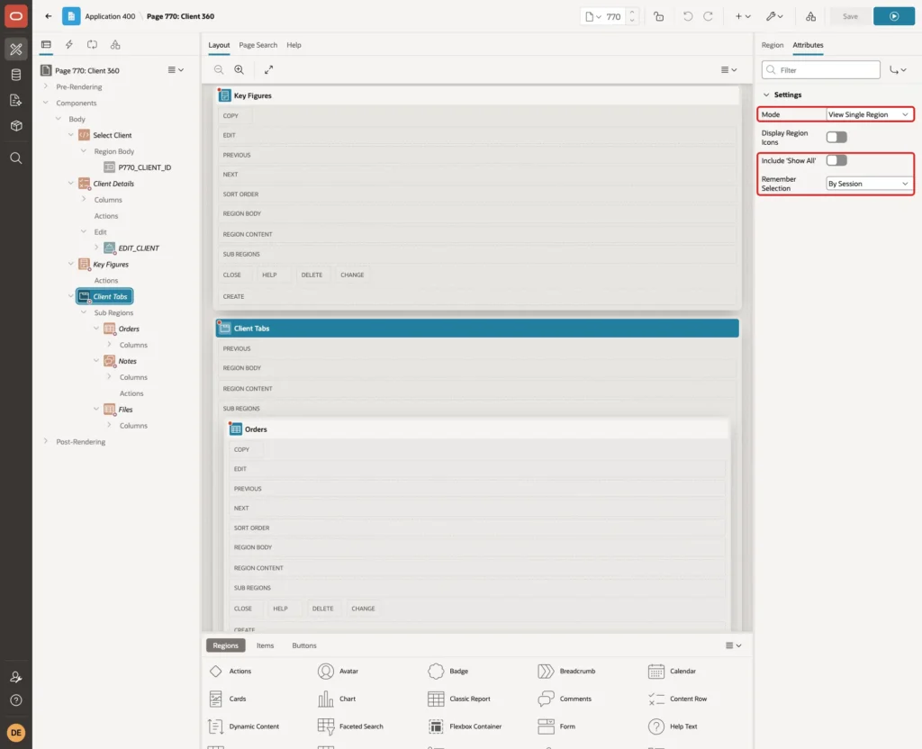Image resolution: width=922 pixels, height=749 pixels.
Task: Run the page with play button
Action: click(x=893, y=16)
